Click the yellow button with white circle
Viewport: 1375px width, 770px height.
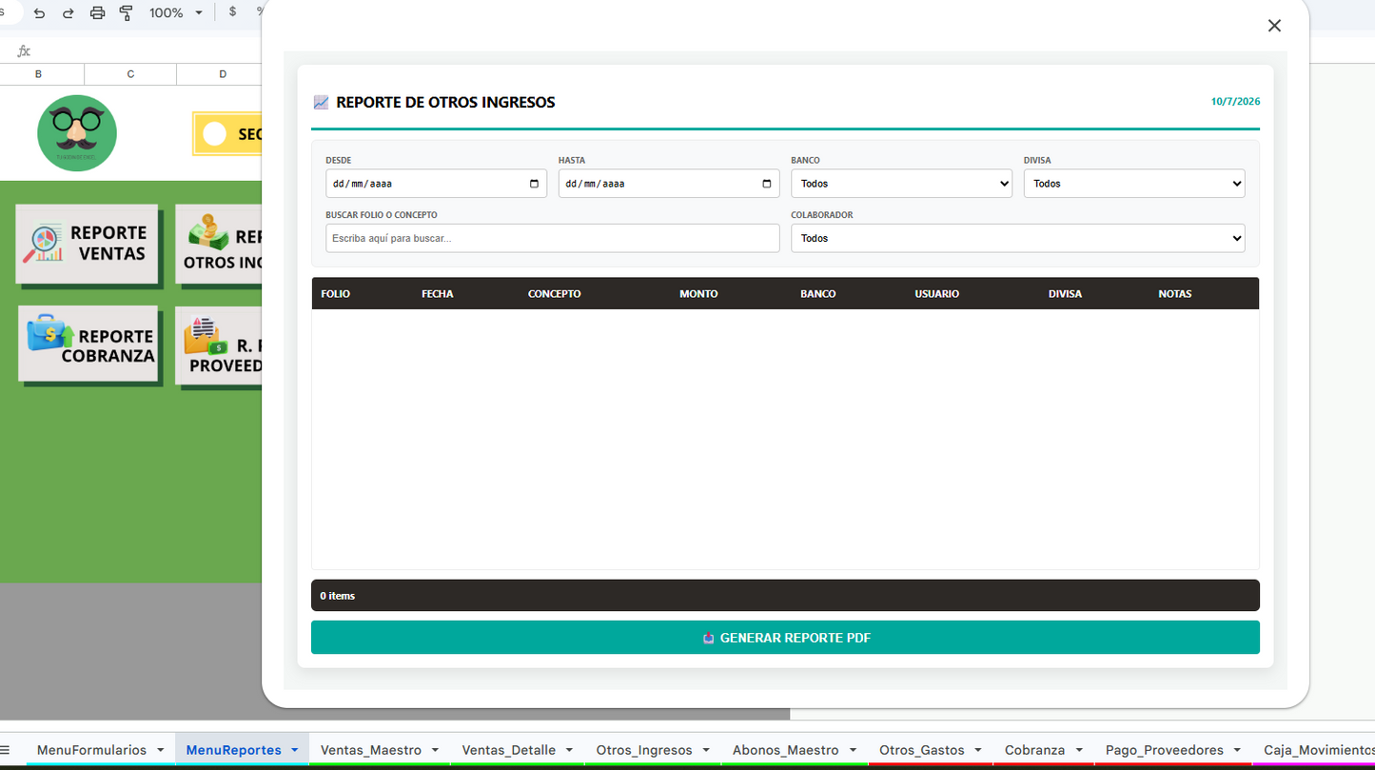click(x=226, y=134)
